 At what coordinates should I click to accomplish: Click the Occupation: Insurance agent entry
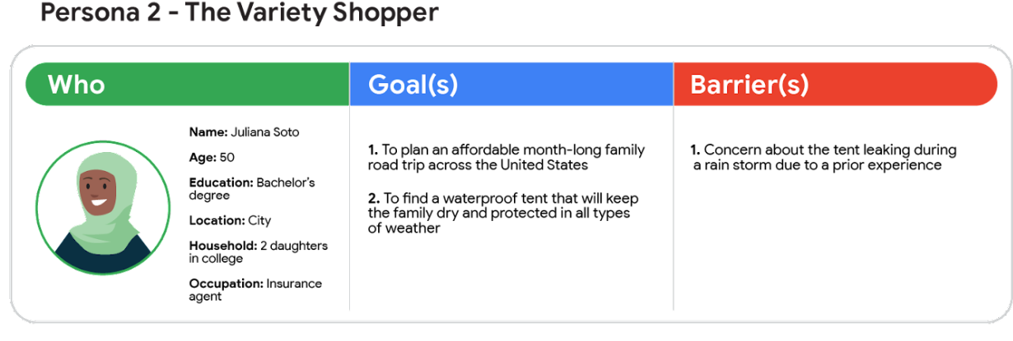[x=255, y=290]
